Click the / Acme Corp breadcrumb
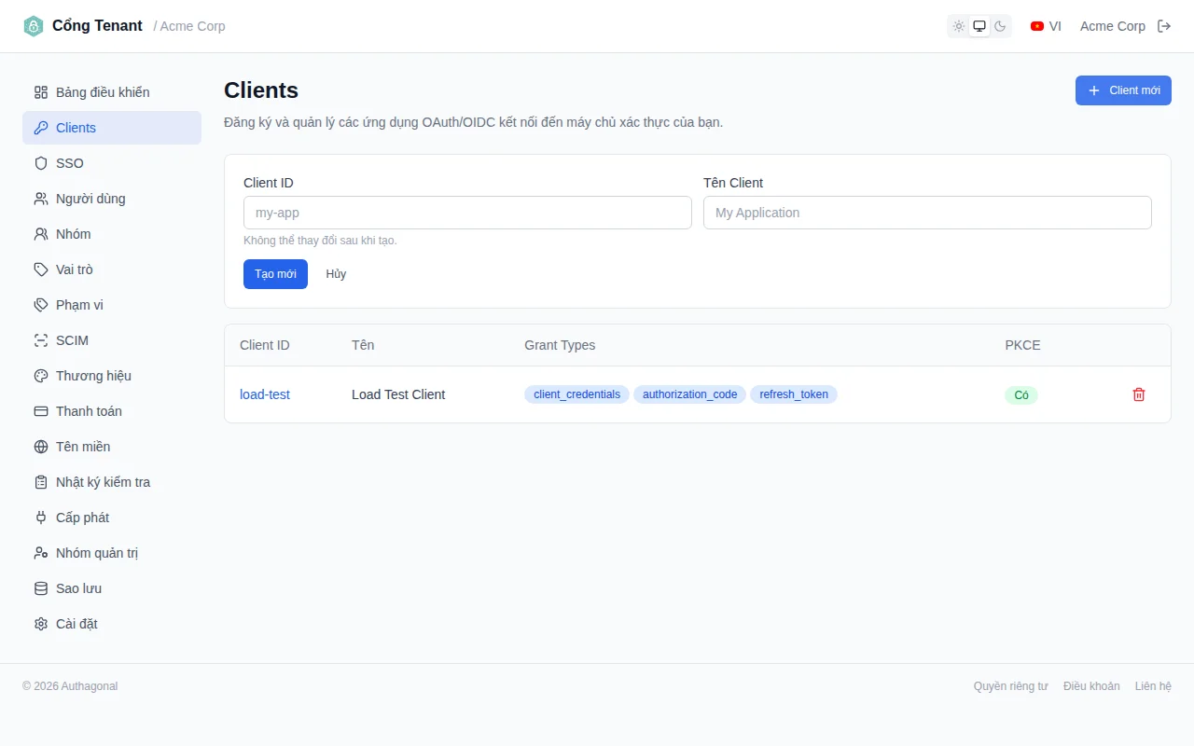 (x=189, y=26)
